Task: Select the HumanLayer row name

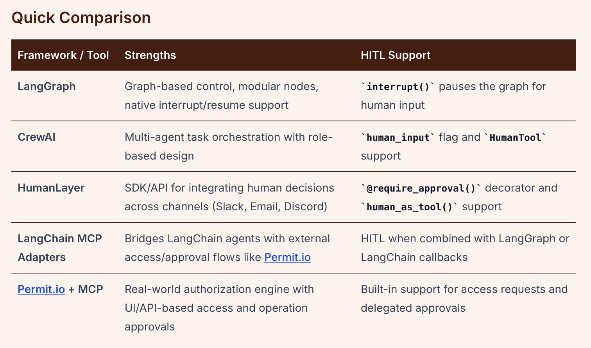Action: (51, 188)
